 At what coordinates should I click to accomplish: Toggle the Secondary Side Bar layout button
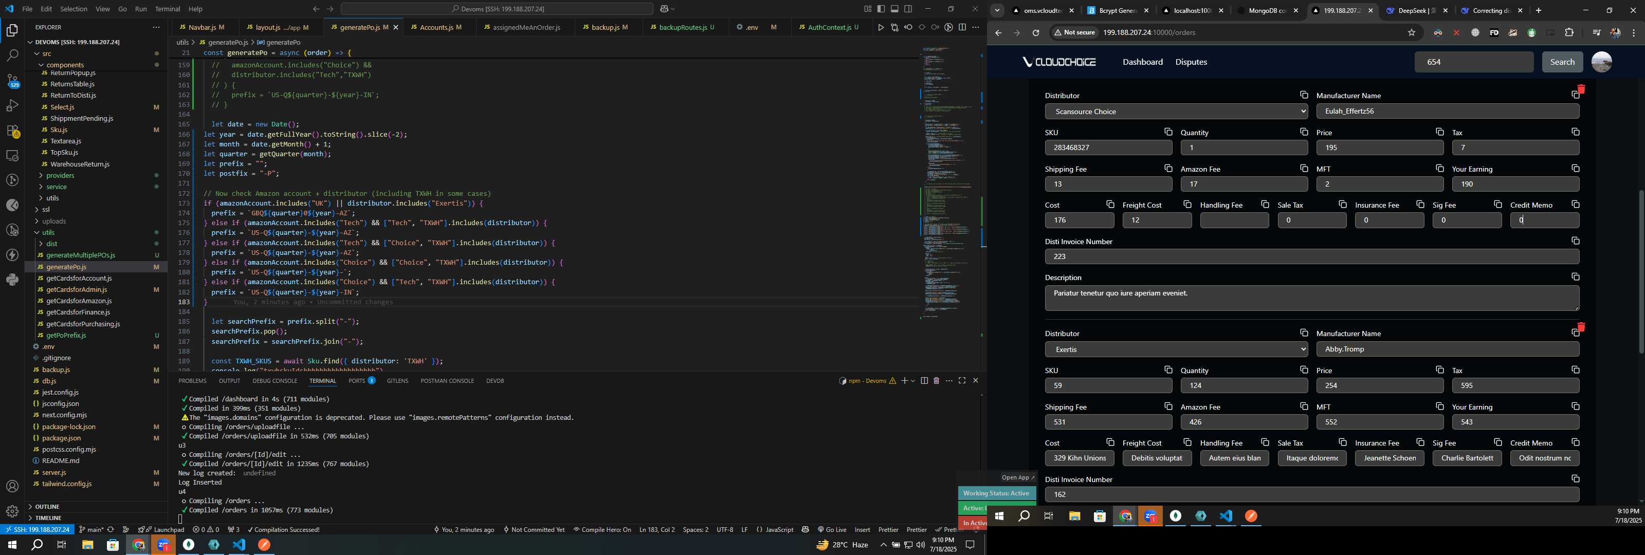908,9
